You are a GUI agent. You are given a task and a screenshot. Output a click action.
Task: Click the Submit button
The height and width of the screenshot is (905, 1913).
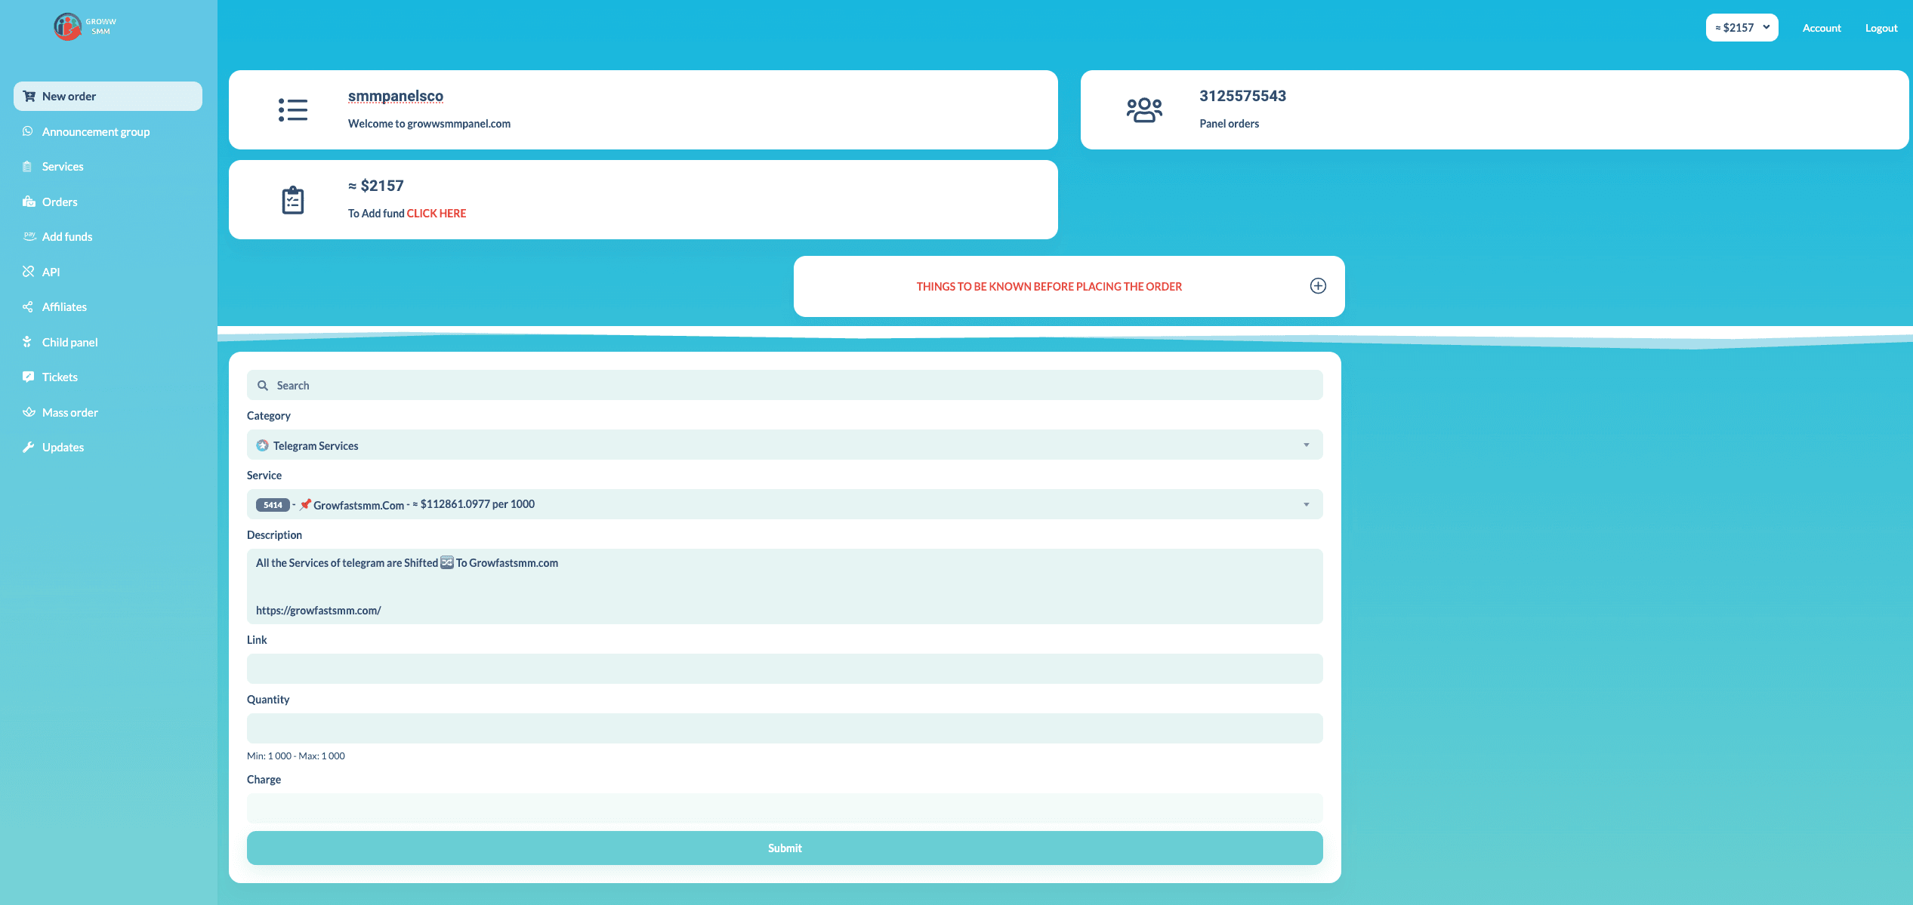784,848
